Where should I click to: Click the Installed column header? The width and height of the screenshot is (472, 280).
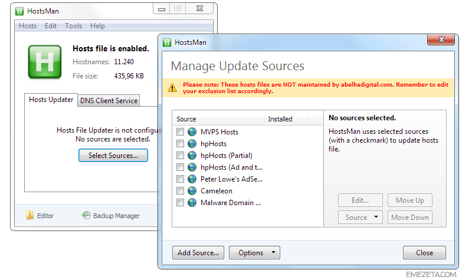click(x=287, y=119)
